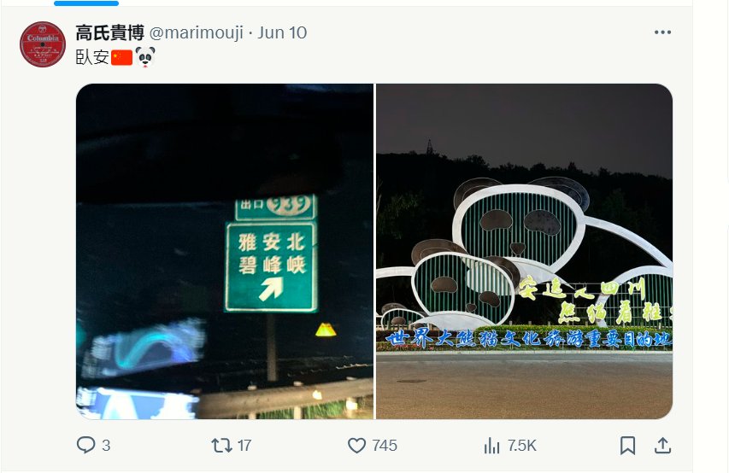This screenshot has height=473, width=729.
Task: Click the repost count 17
Action: pos(244,446)
